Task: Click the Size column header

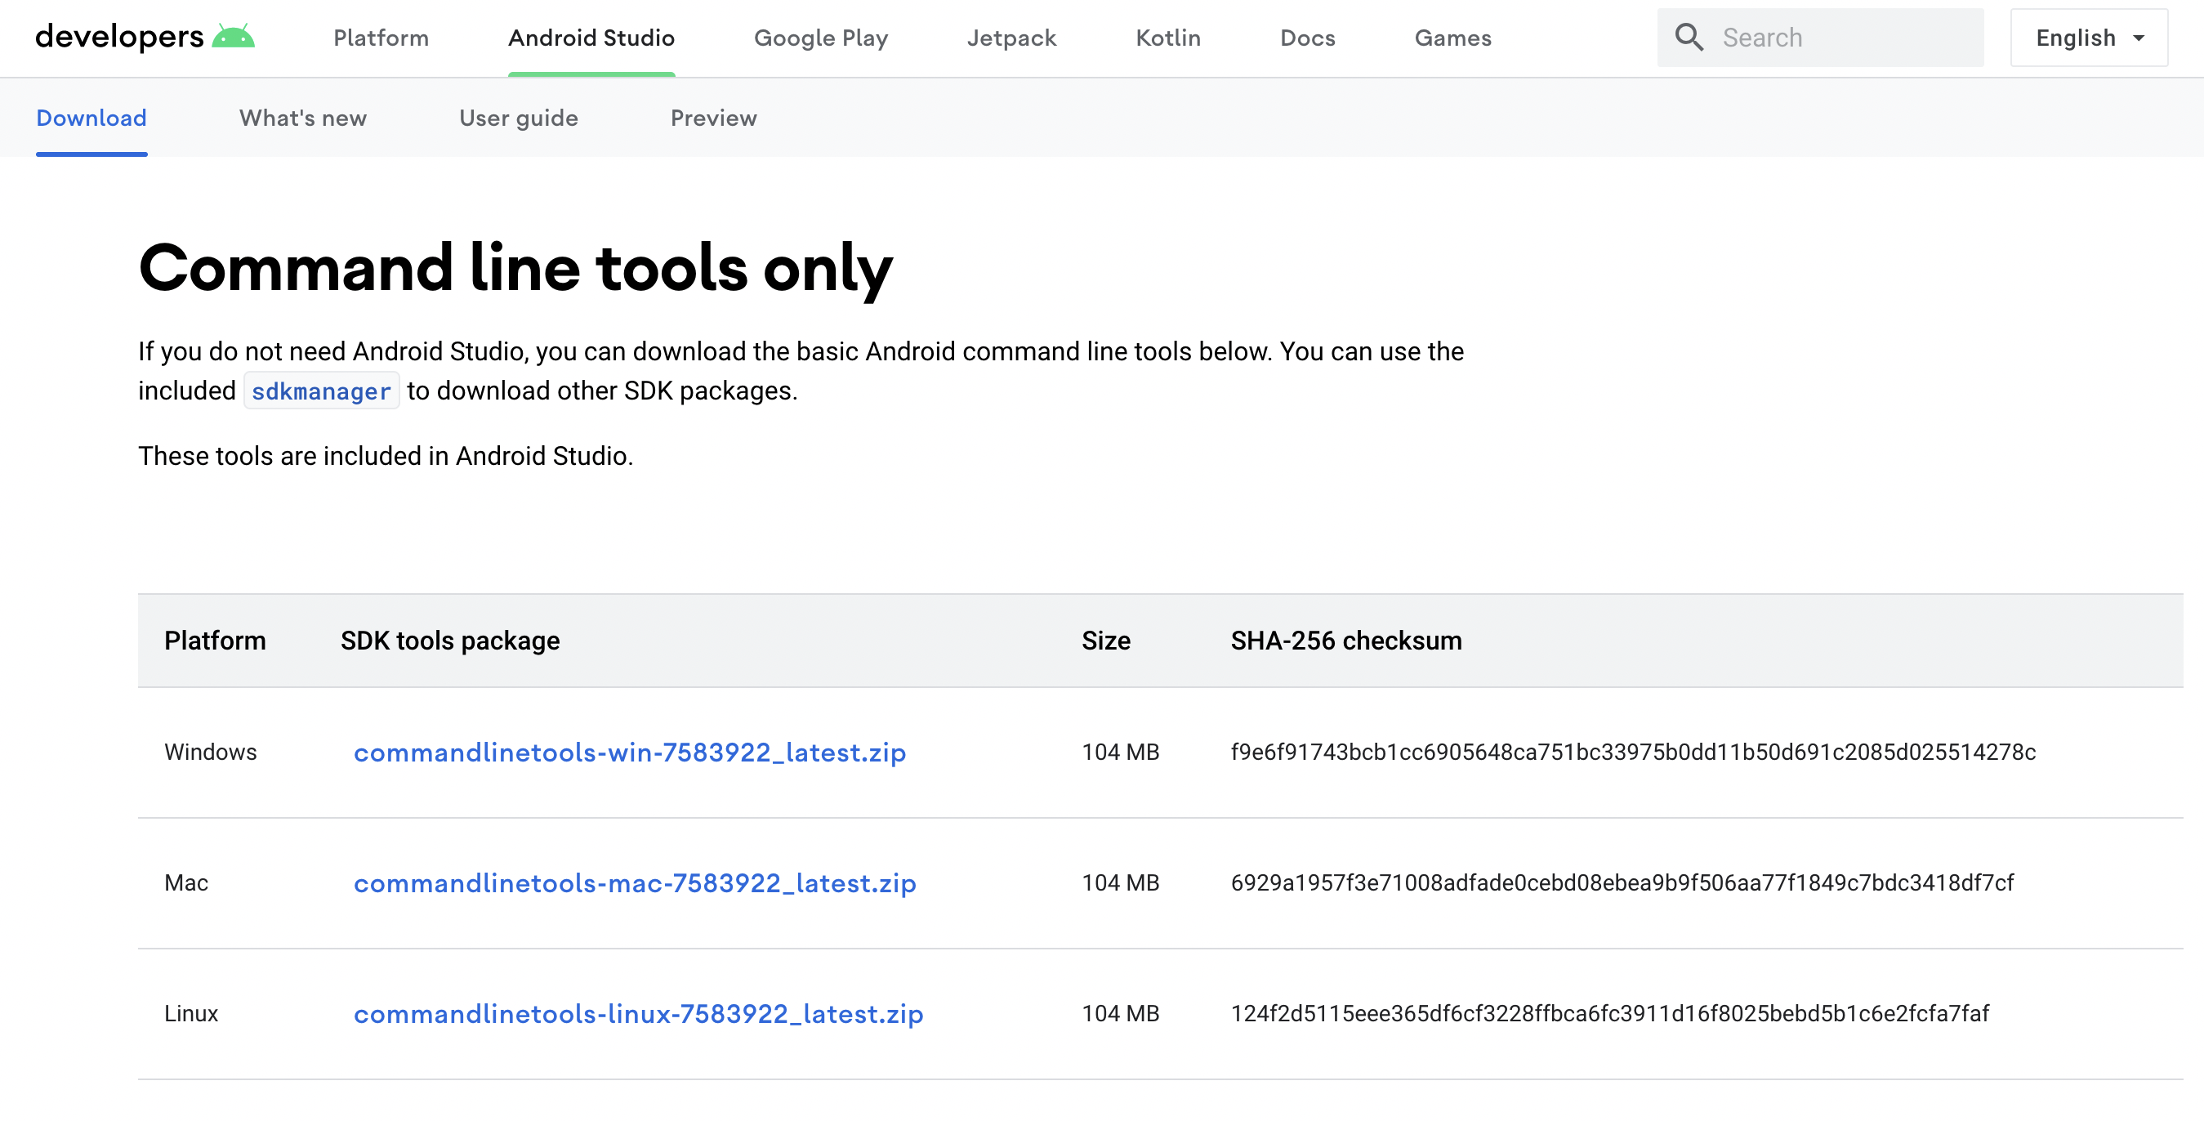Action: [1105, 641]
